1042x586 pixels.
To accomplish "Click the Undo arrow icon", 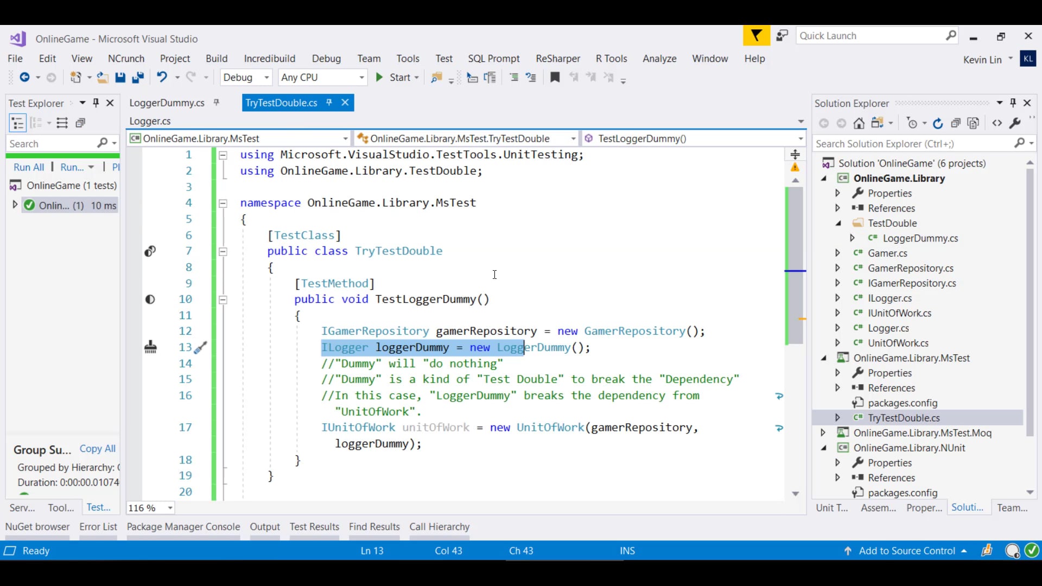I will tap(162, 78).
